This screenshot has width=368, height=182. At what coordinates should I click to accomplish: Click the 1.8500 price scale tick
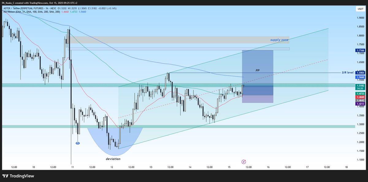click(x=360, y=27)
